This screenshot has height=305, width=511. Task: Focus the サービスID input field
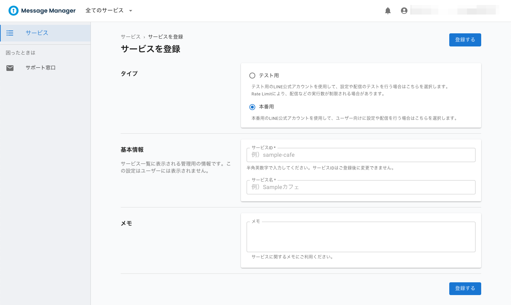click(x=361, y=155)
